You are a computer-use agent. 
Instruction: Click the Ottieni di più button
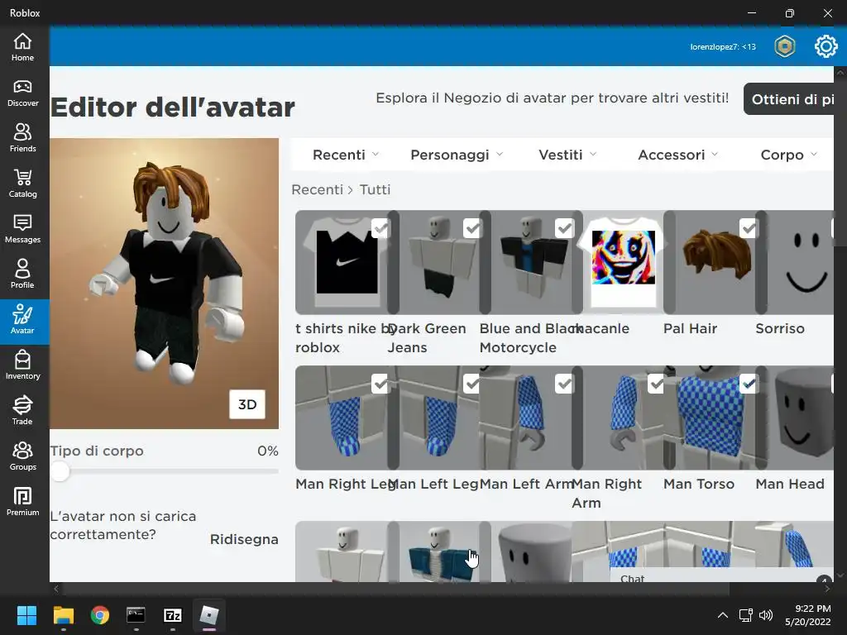[788, 99]
